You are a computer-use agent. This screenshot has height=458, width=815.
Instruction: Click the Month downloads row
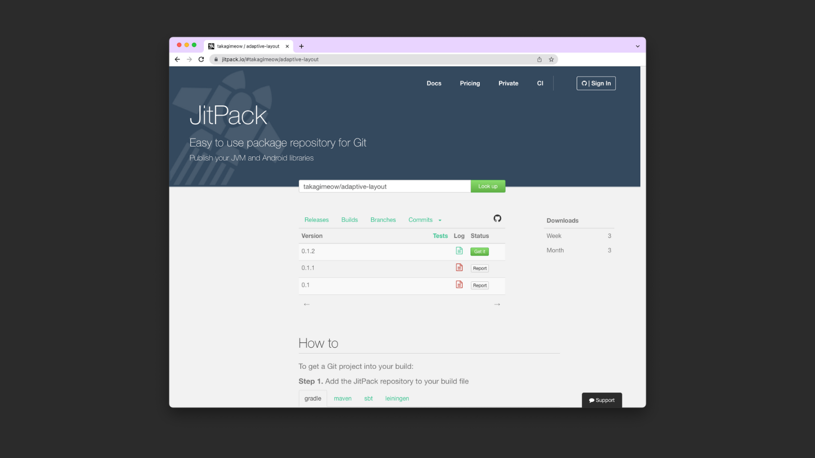point(579,250)
